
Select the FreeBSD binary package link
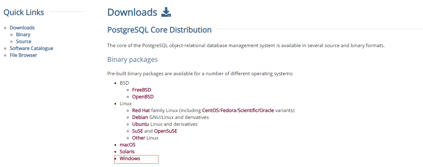coord(142,90)
